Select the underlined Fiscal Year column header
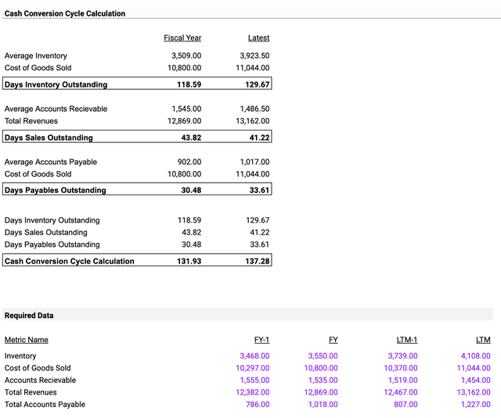Screen dimensions: 501x418 [x=182, y=38]
